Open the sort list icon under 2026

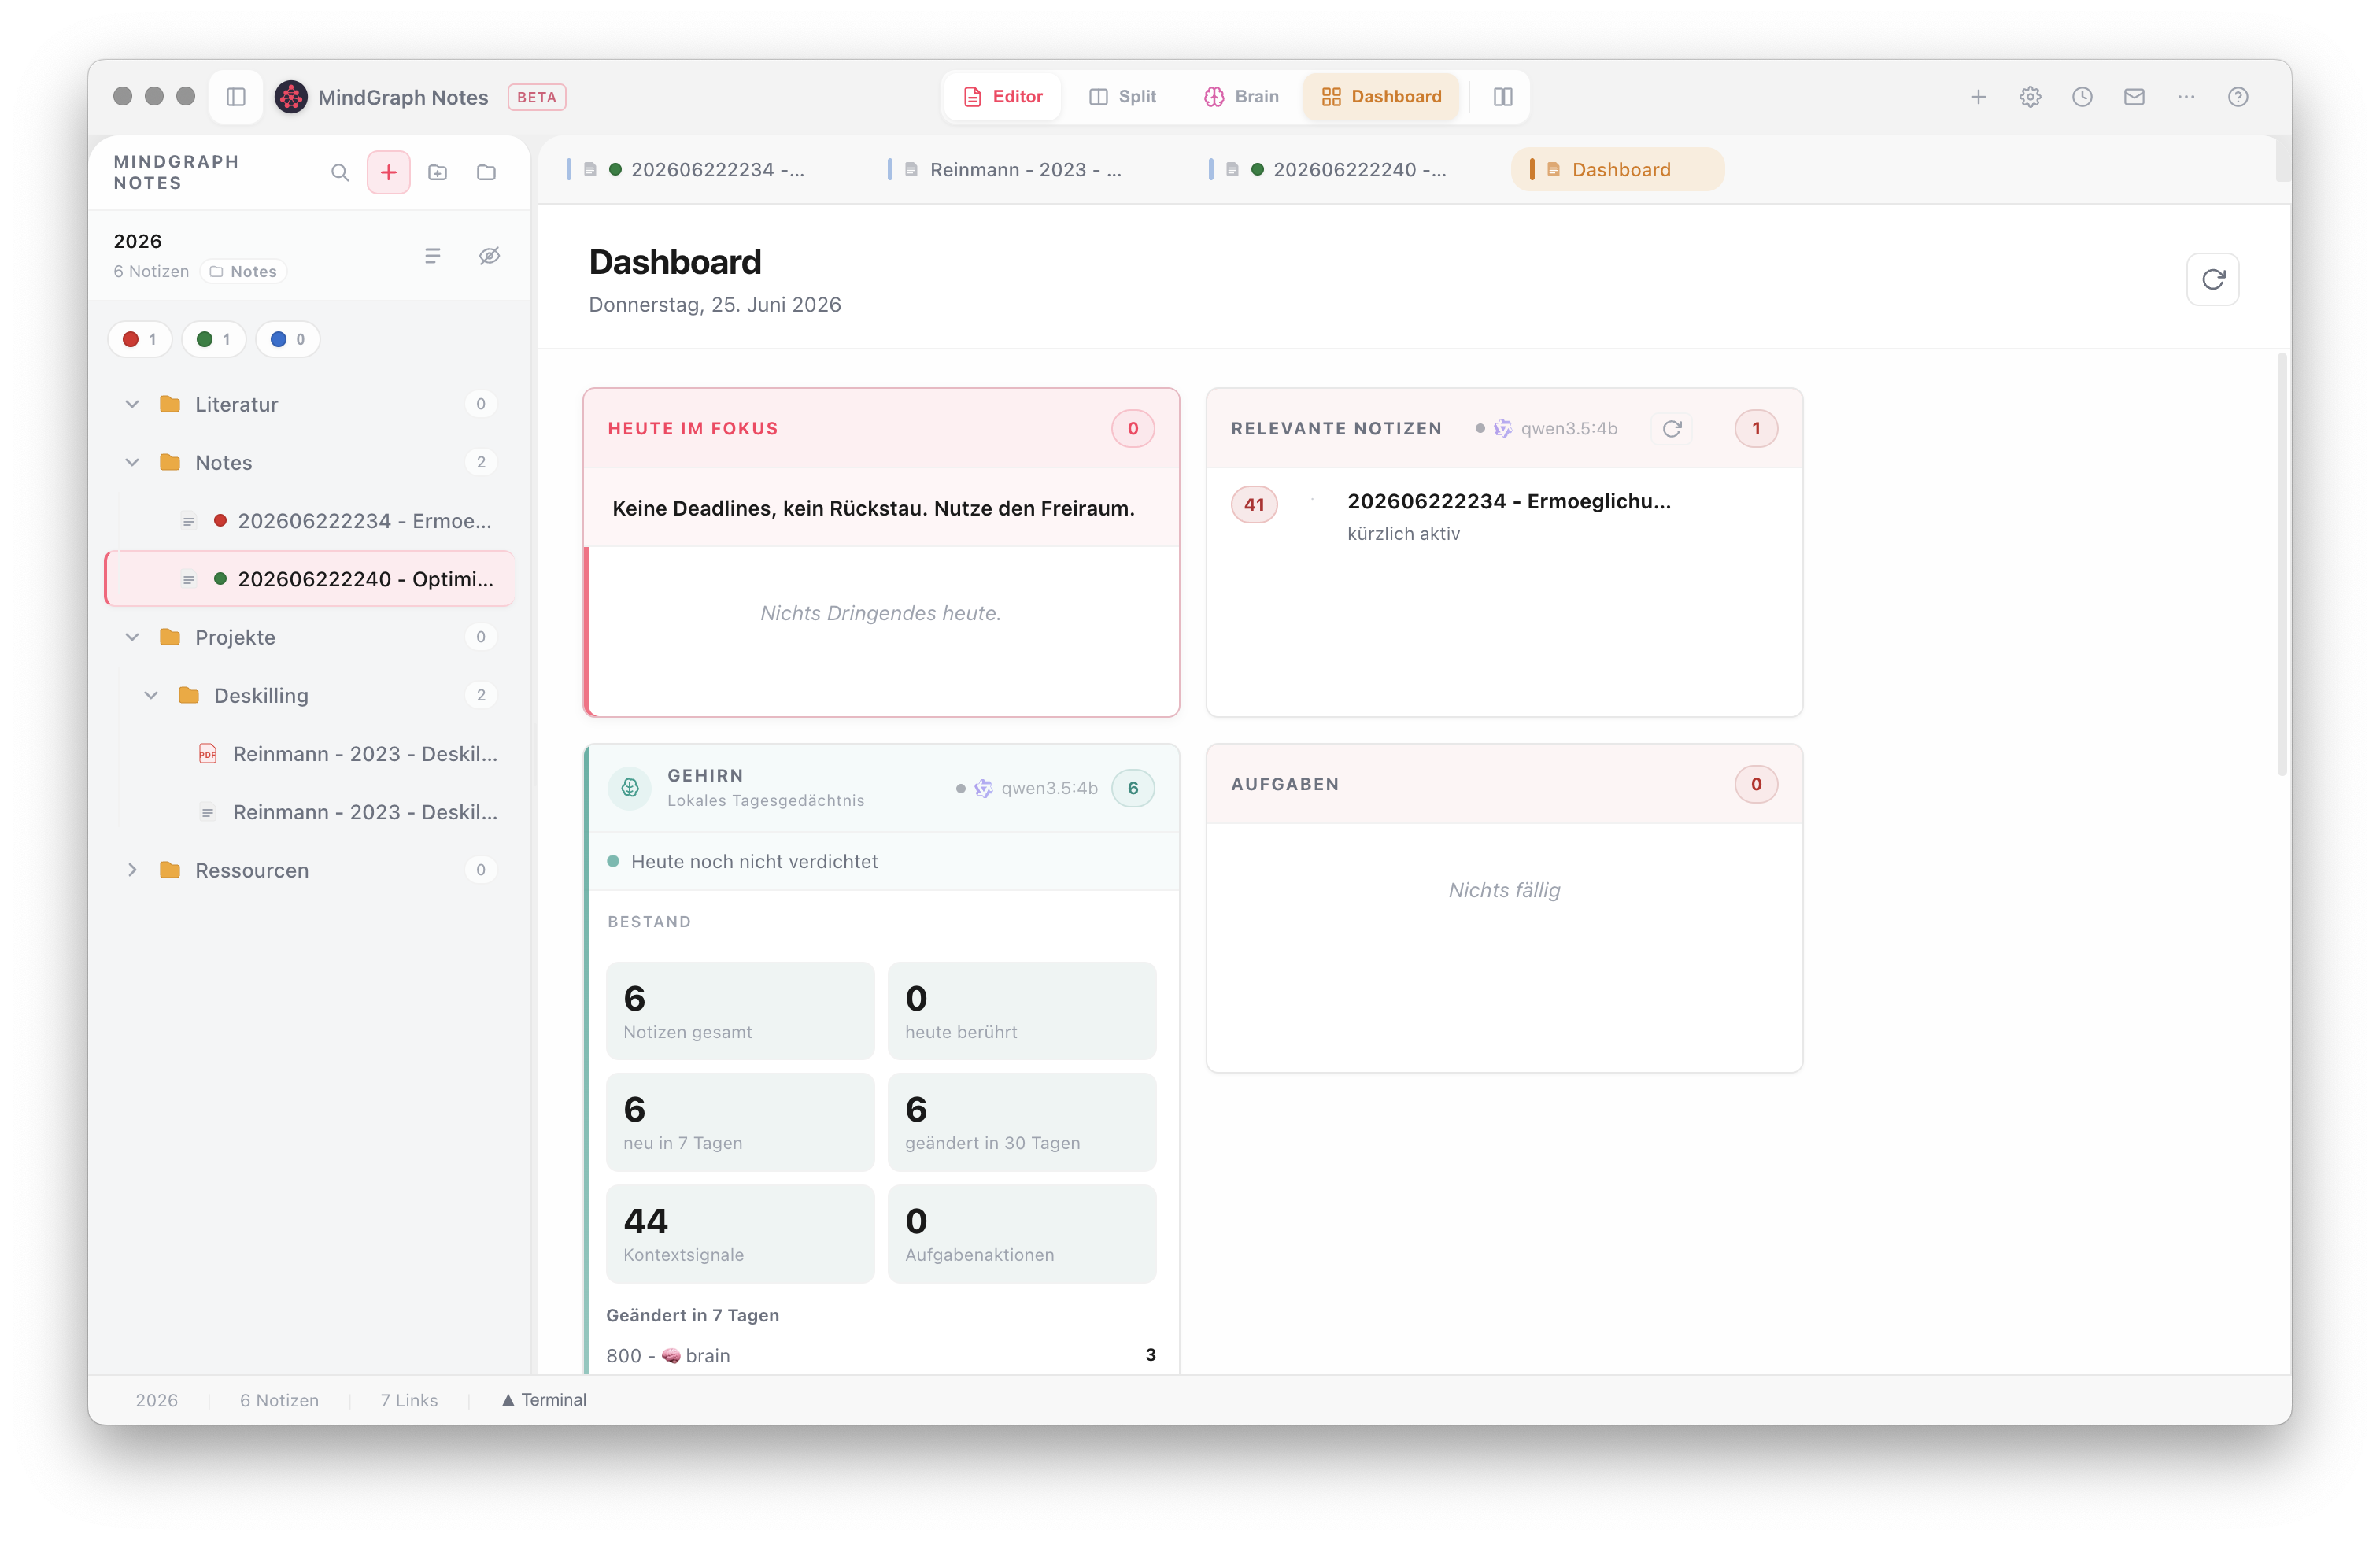(432, 256)
